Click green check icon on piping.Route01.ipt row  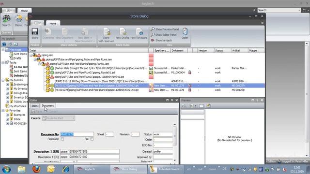click(52, 72)
